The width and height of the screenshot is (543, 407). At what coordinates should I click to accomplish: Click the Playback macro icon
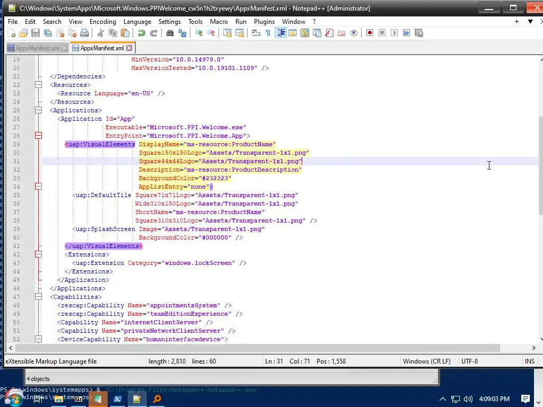(394, 33)
